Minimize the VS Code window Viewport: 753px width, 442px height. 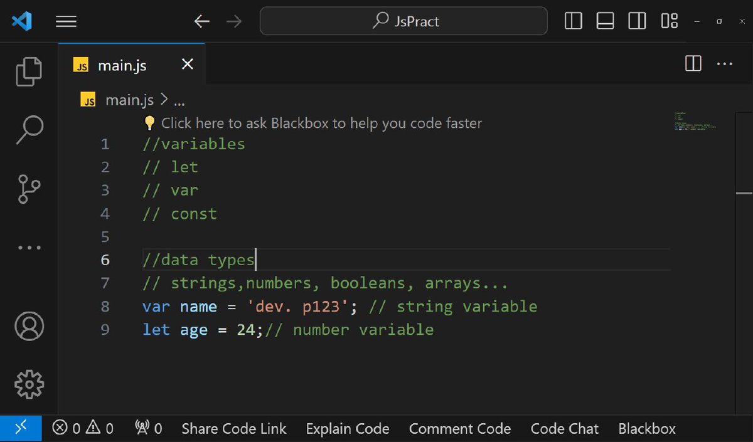pos(697,21)
